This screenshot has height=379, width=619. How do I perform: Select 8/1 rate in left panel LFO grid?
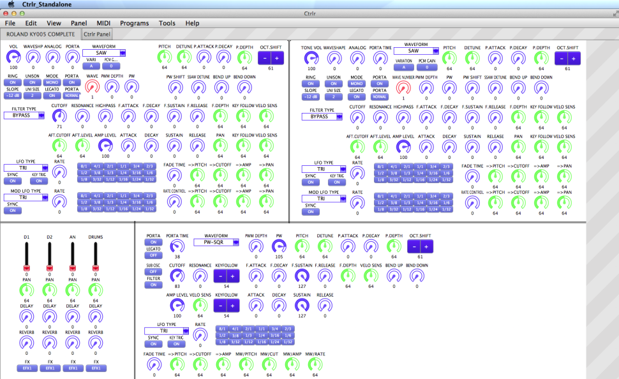point(84,166)
